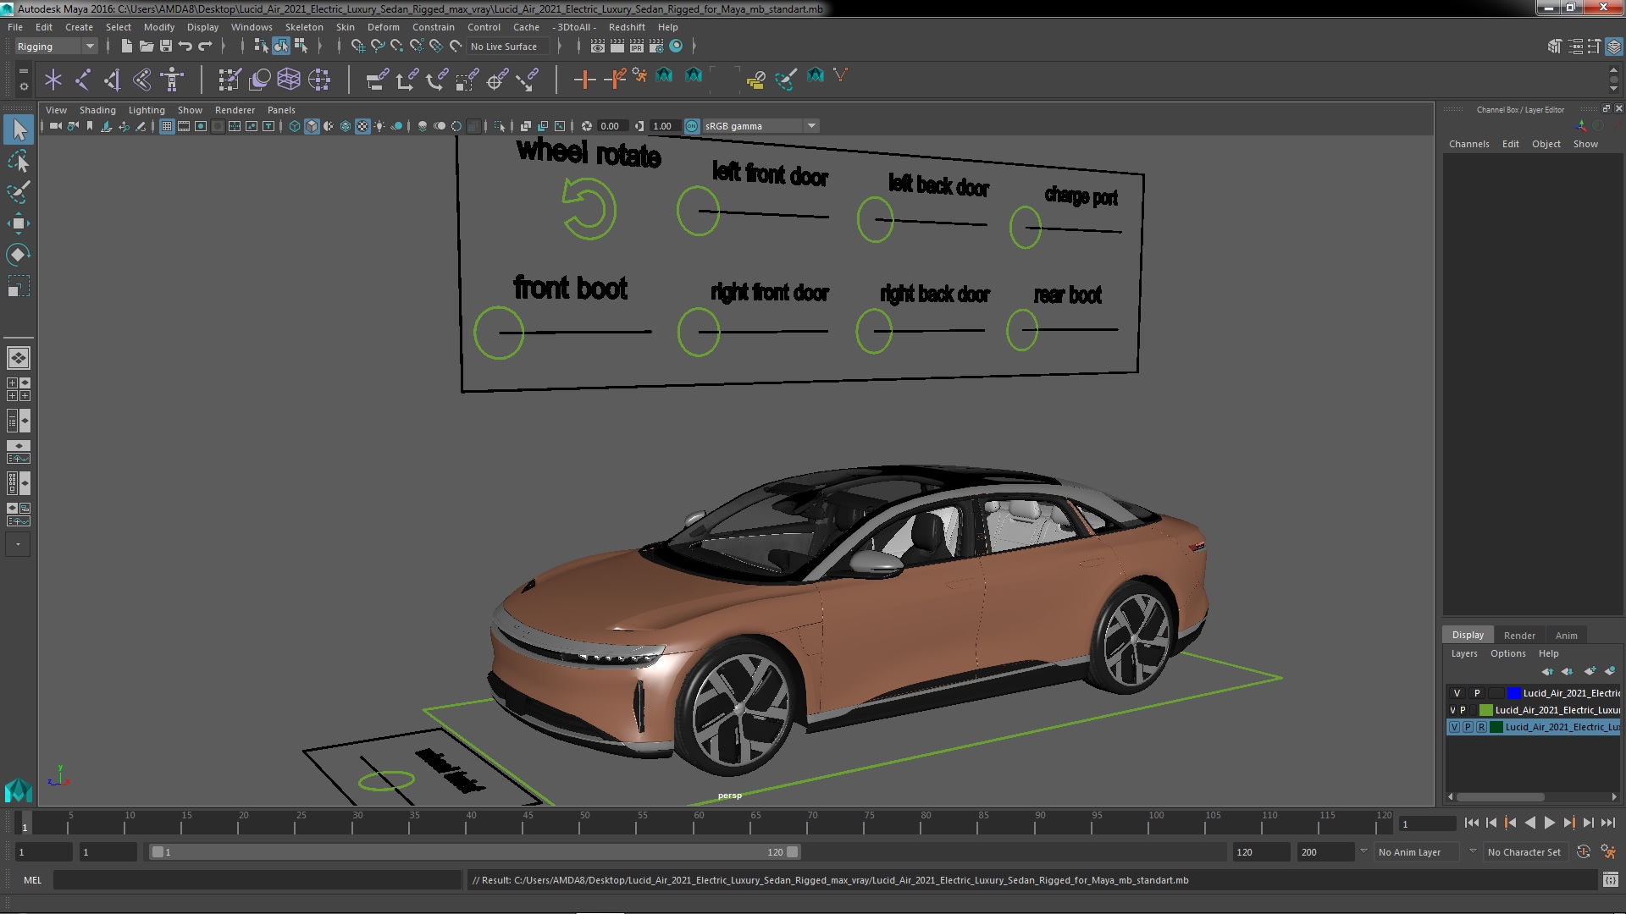
Task: Start an IPR render
Action: (x=636, y=46)
